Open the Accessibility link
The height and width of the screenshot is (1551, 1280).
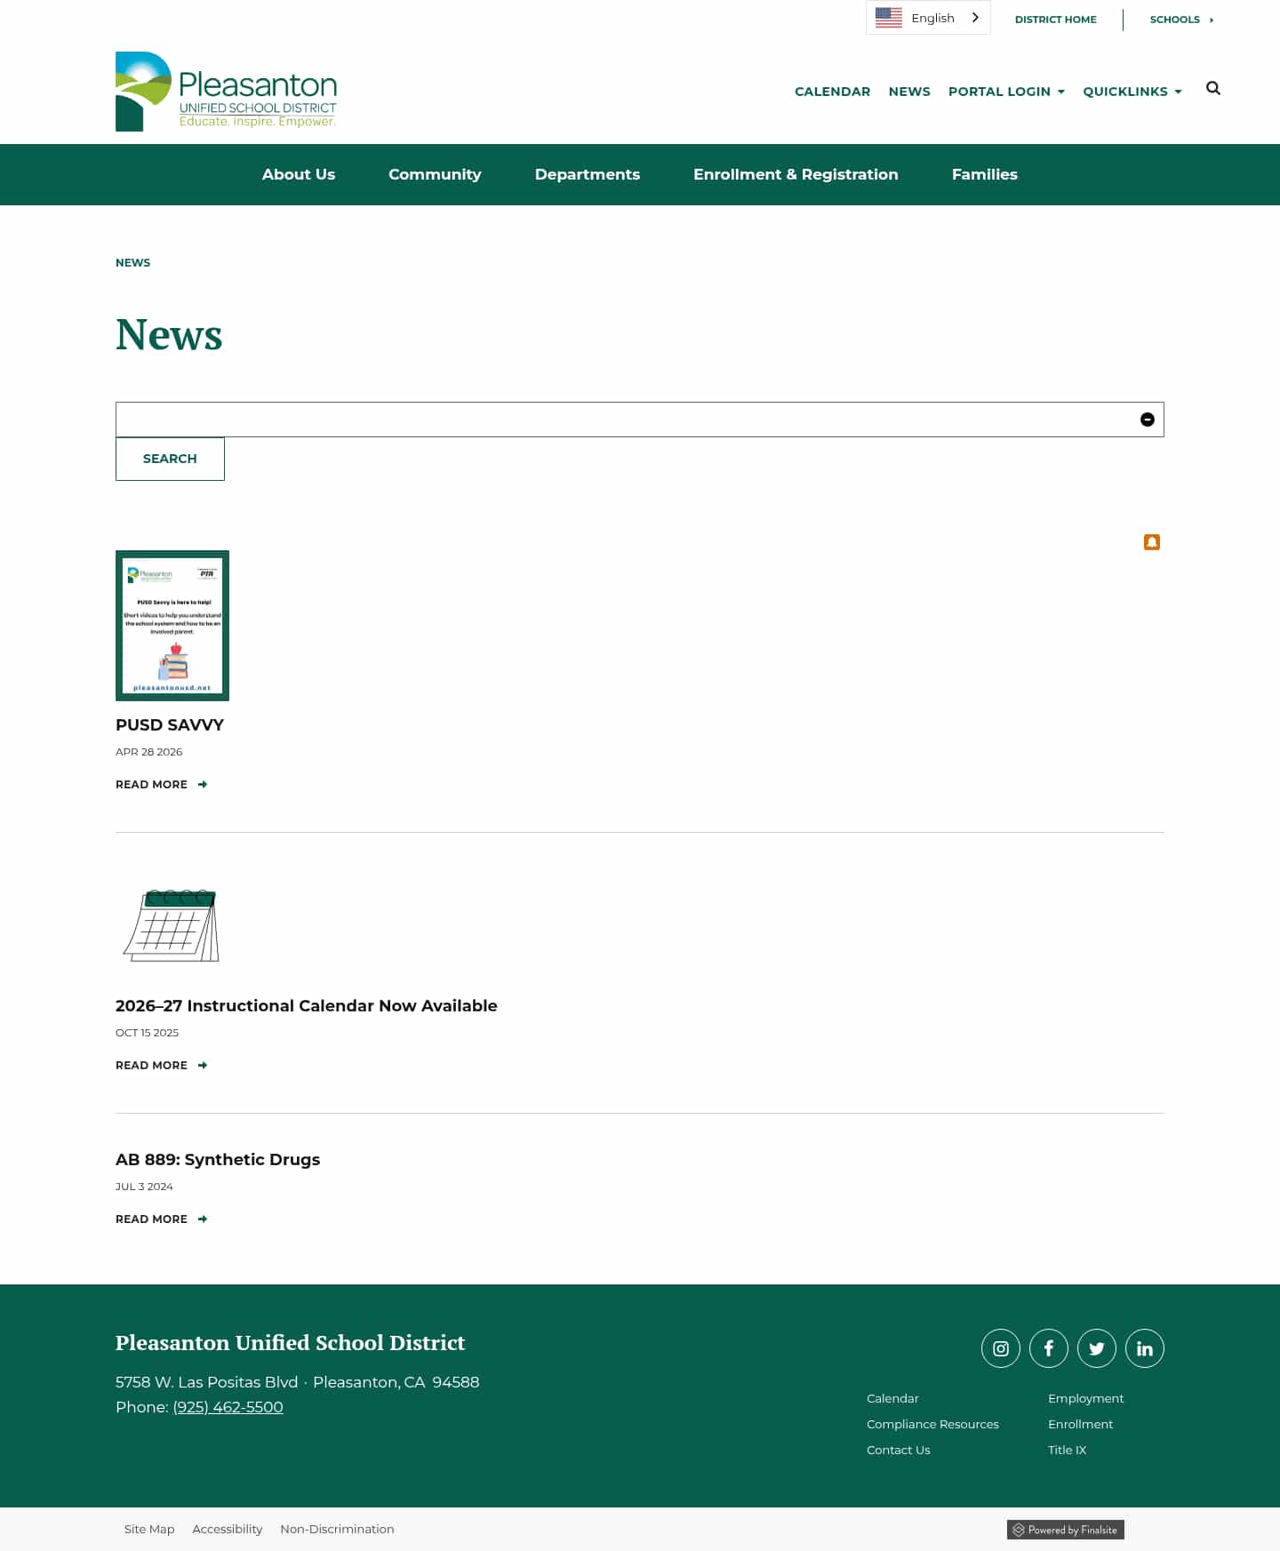(228, 1530)
